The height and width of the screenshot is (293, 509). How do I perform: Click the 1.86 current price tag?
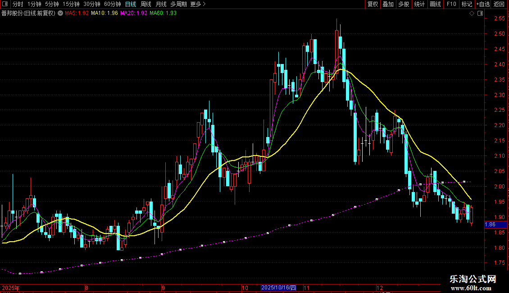495,224
